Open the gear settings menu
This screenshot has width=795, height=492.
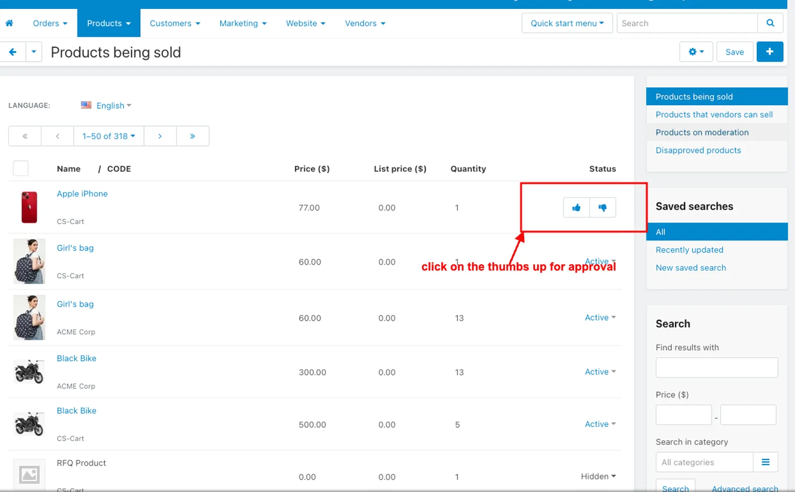tap(696, 52)
